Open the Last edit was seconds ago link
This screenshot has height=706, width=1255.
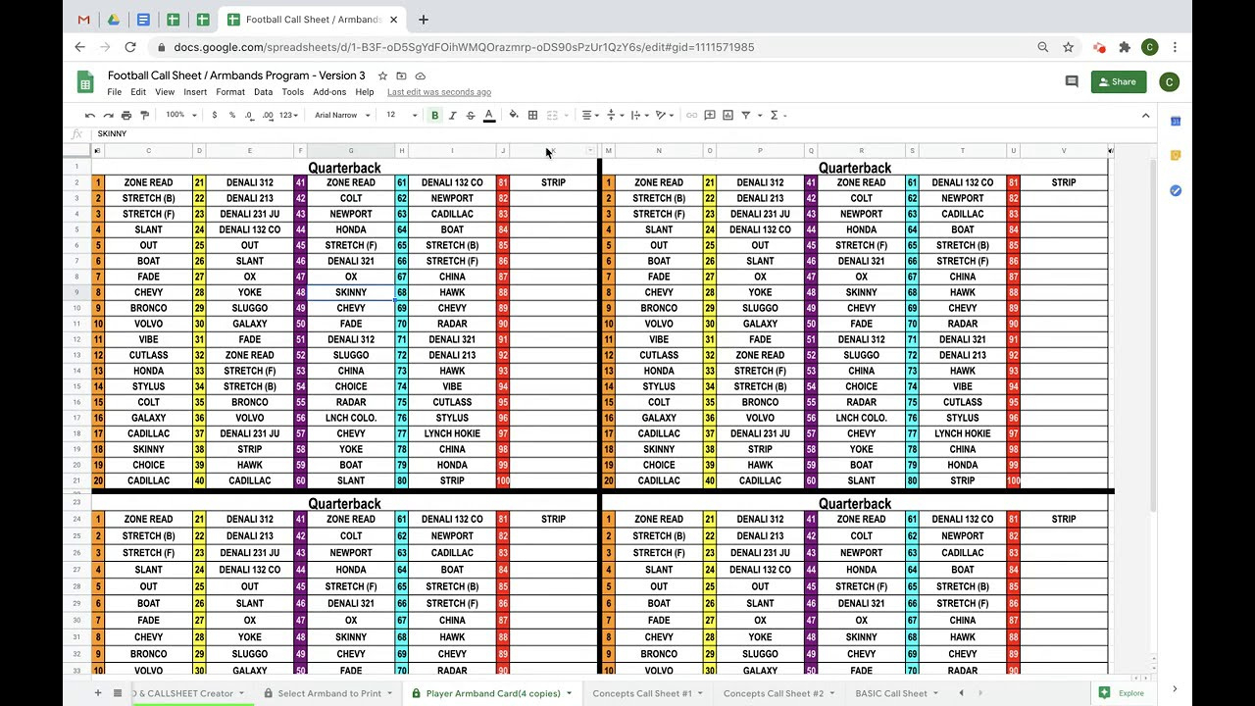(438, 92)
